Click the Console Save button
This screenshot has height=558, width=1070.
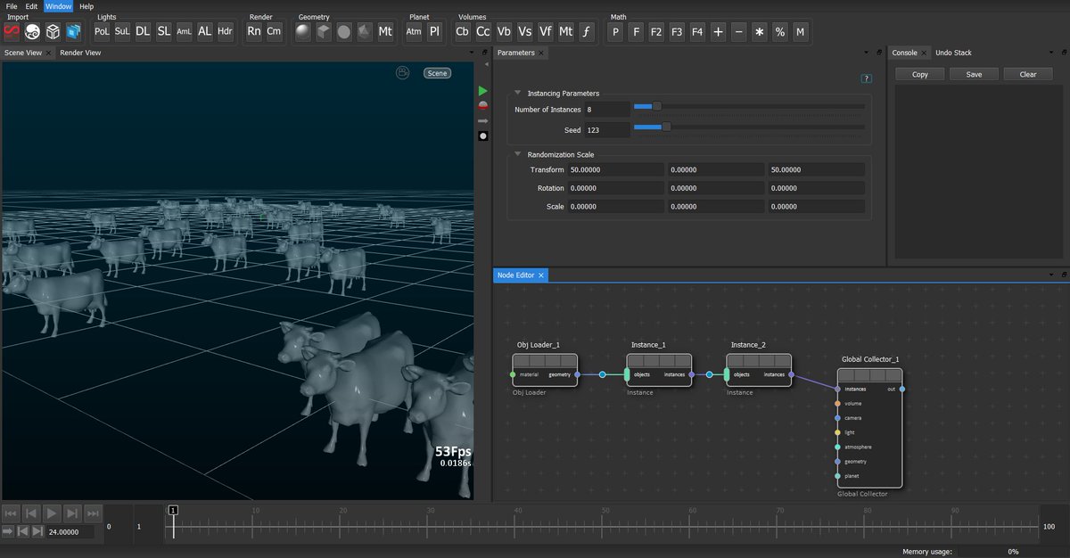(974, 74)
